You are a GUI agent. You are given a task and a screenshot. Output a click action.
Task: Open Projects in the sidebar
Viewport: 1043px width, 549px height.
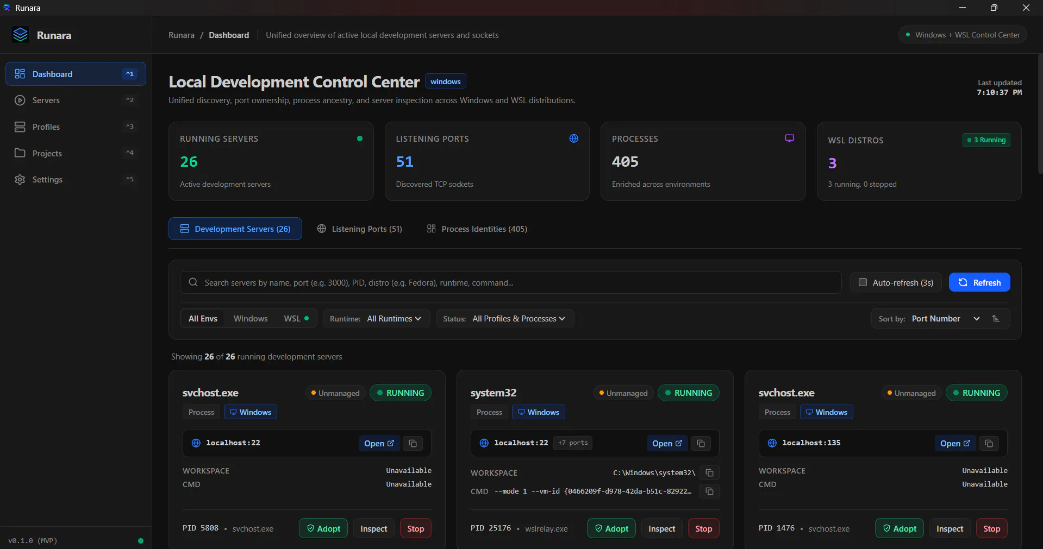tap(76, 153)
